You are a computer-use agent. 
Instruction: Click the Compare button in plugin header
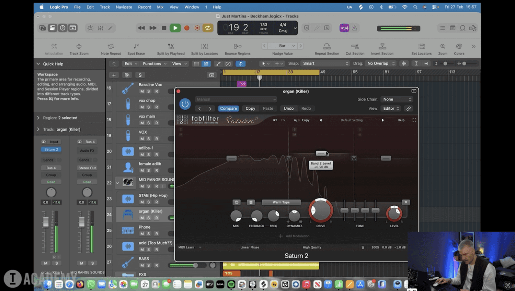[228, 108]
